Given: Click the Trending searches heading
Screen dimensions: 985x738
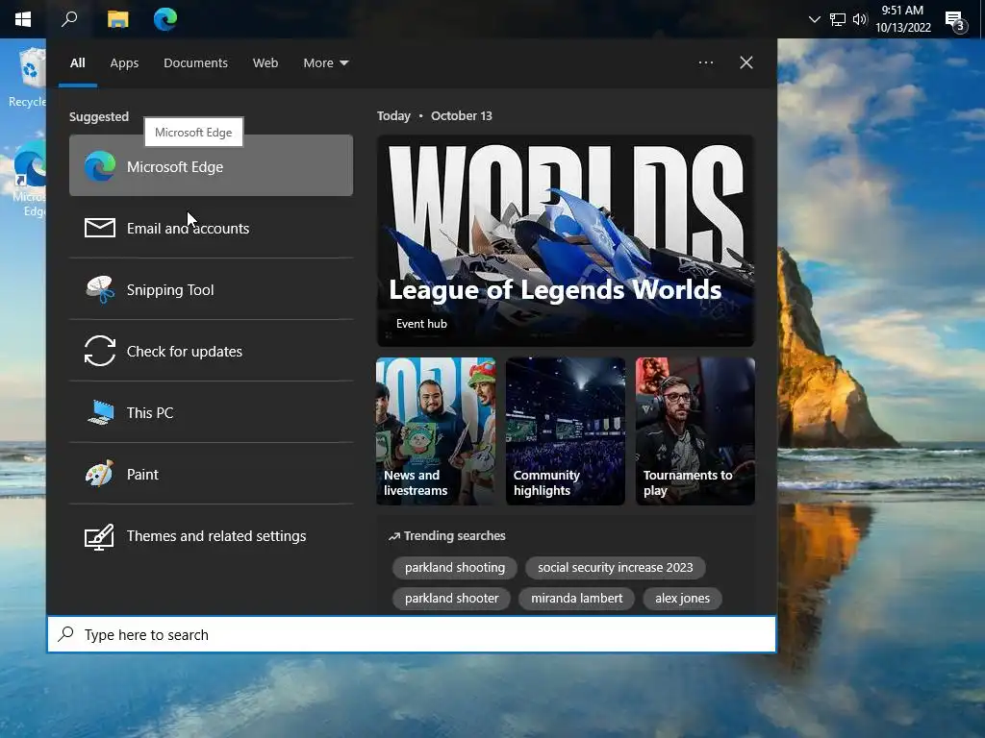Looking at the screenshot, I should pyautogui.click(x=446, y=536).
